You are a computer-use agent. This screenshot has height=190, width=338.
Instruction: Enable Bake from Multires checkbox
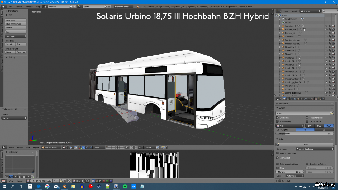coord(277,153)
